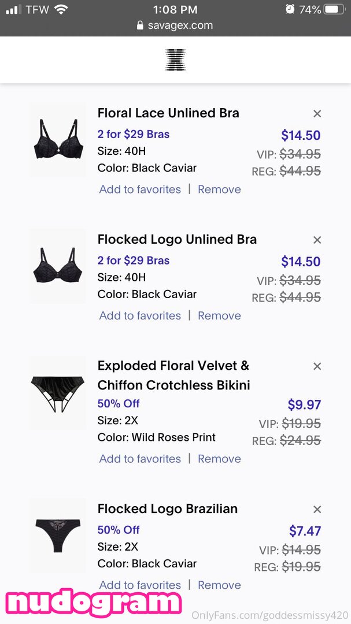Remove the Exploded Floral Velvet bikini
This screenshot has width=351, height=624.
click(219, 459)
